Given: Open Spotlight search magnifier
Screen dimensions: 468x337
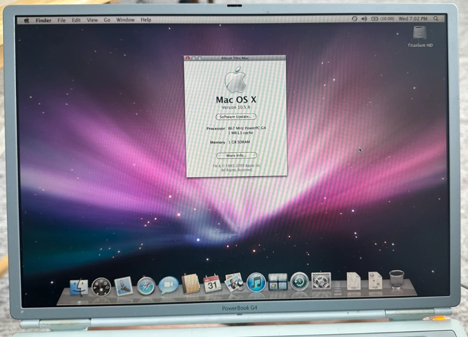Looking at the screenshot, I should (436, 18).
